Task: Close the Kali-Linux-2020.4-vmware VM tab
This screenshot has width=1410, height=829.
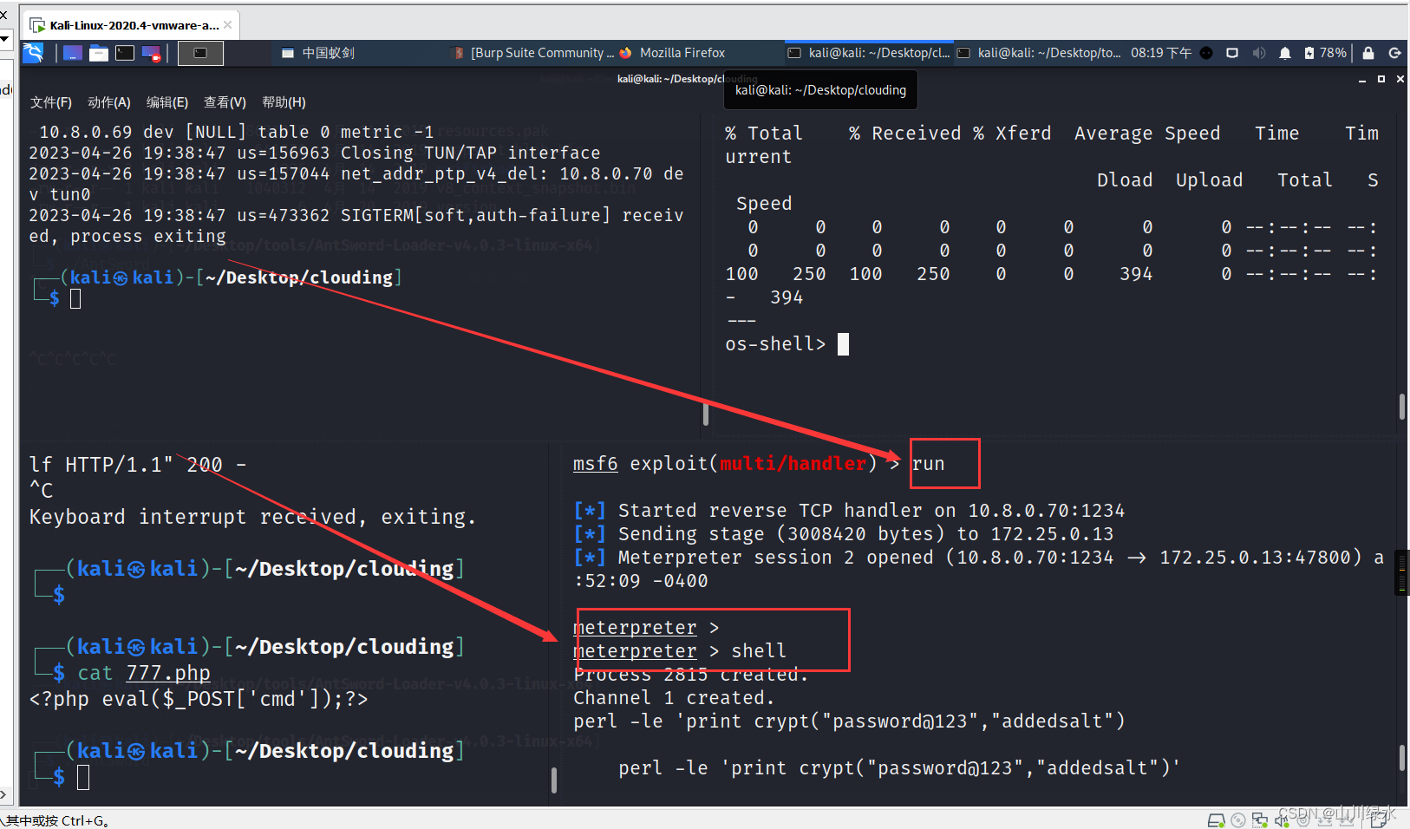Action: coord(227,25)
